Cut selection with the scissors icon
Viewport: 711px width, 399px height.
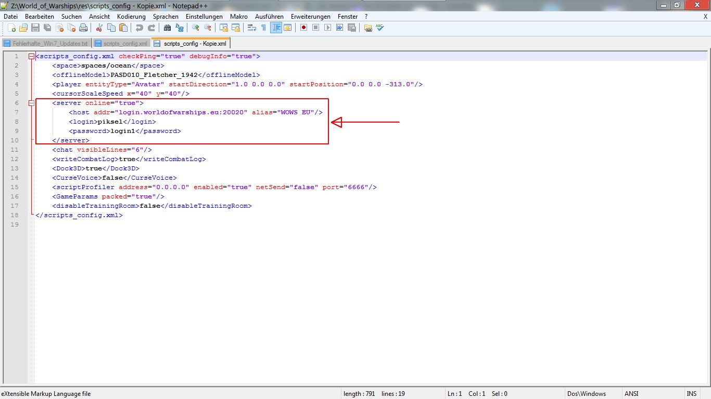click(99, 28)
